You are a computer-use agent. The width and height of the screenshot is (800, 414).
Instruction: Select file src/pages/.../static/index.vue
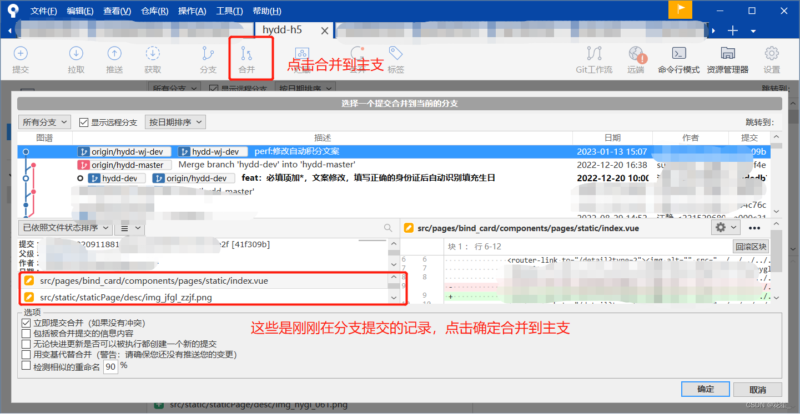204,281
